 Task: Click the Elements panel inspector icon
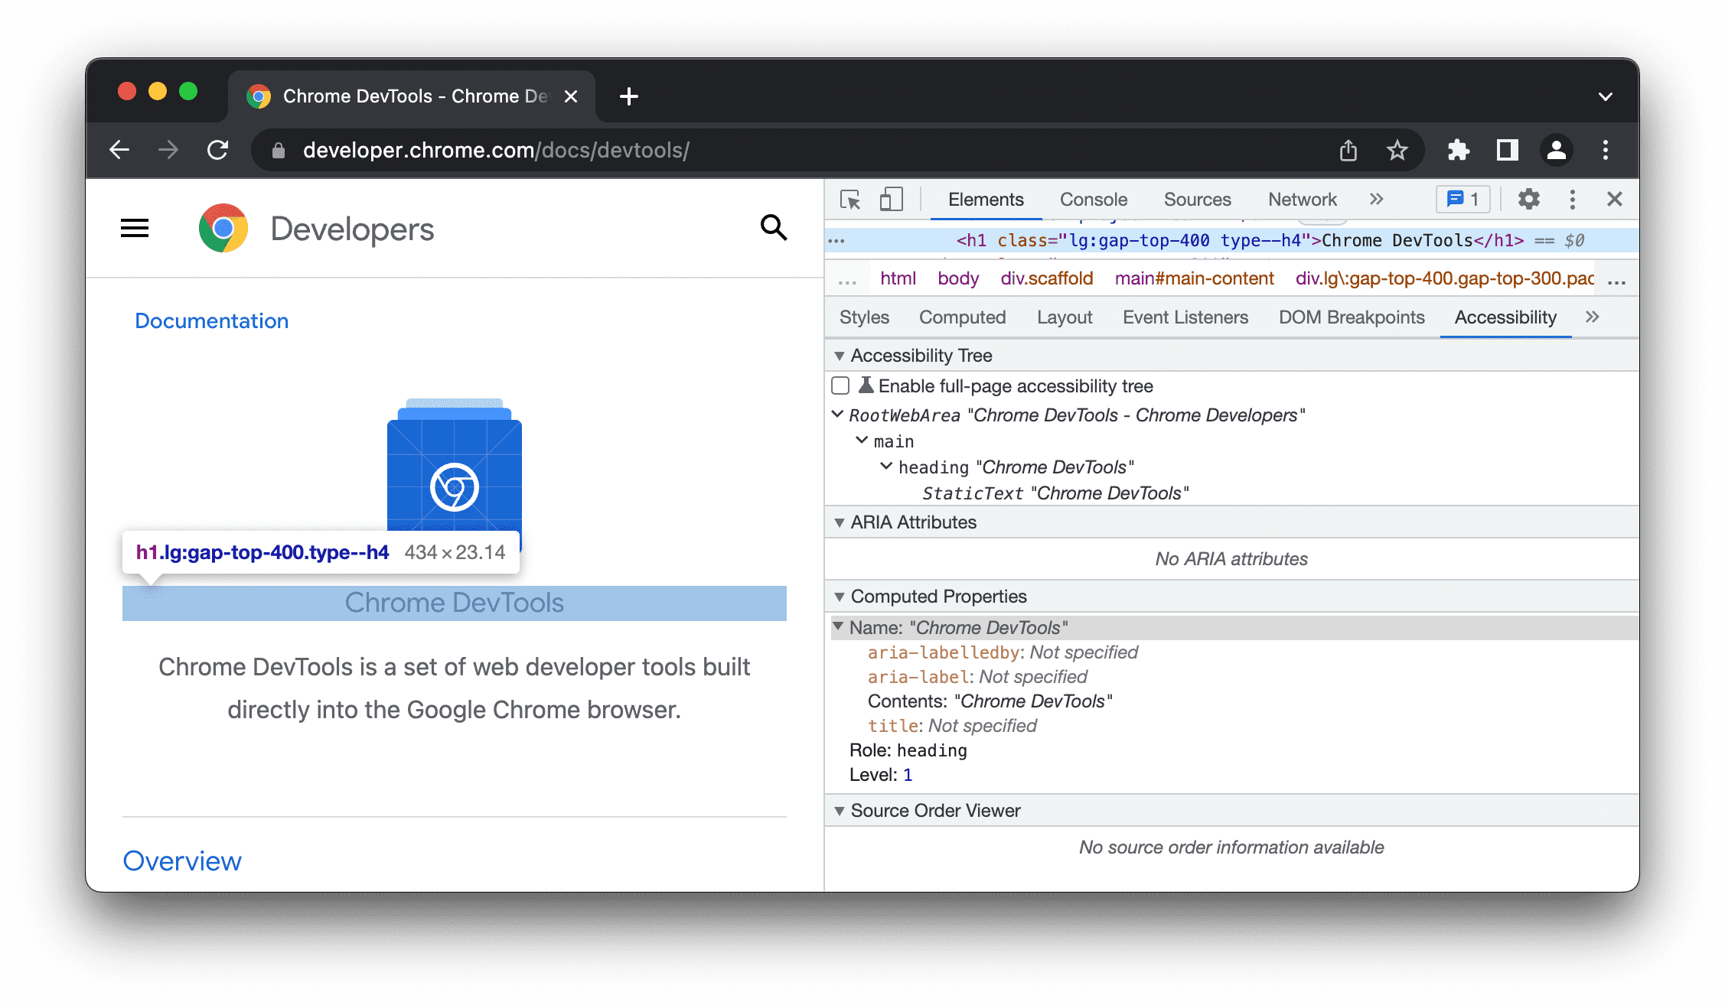coord(850,200)
